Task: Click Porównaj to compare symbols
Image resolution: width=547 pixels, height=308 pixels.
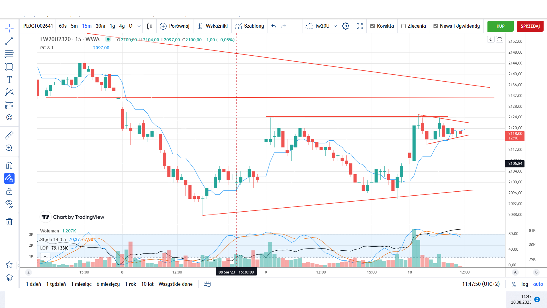Action: click(x=175, y=26)
